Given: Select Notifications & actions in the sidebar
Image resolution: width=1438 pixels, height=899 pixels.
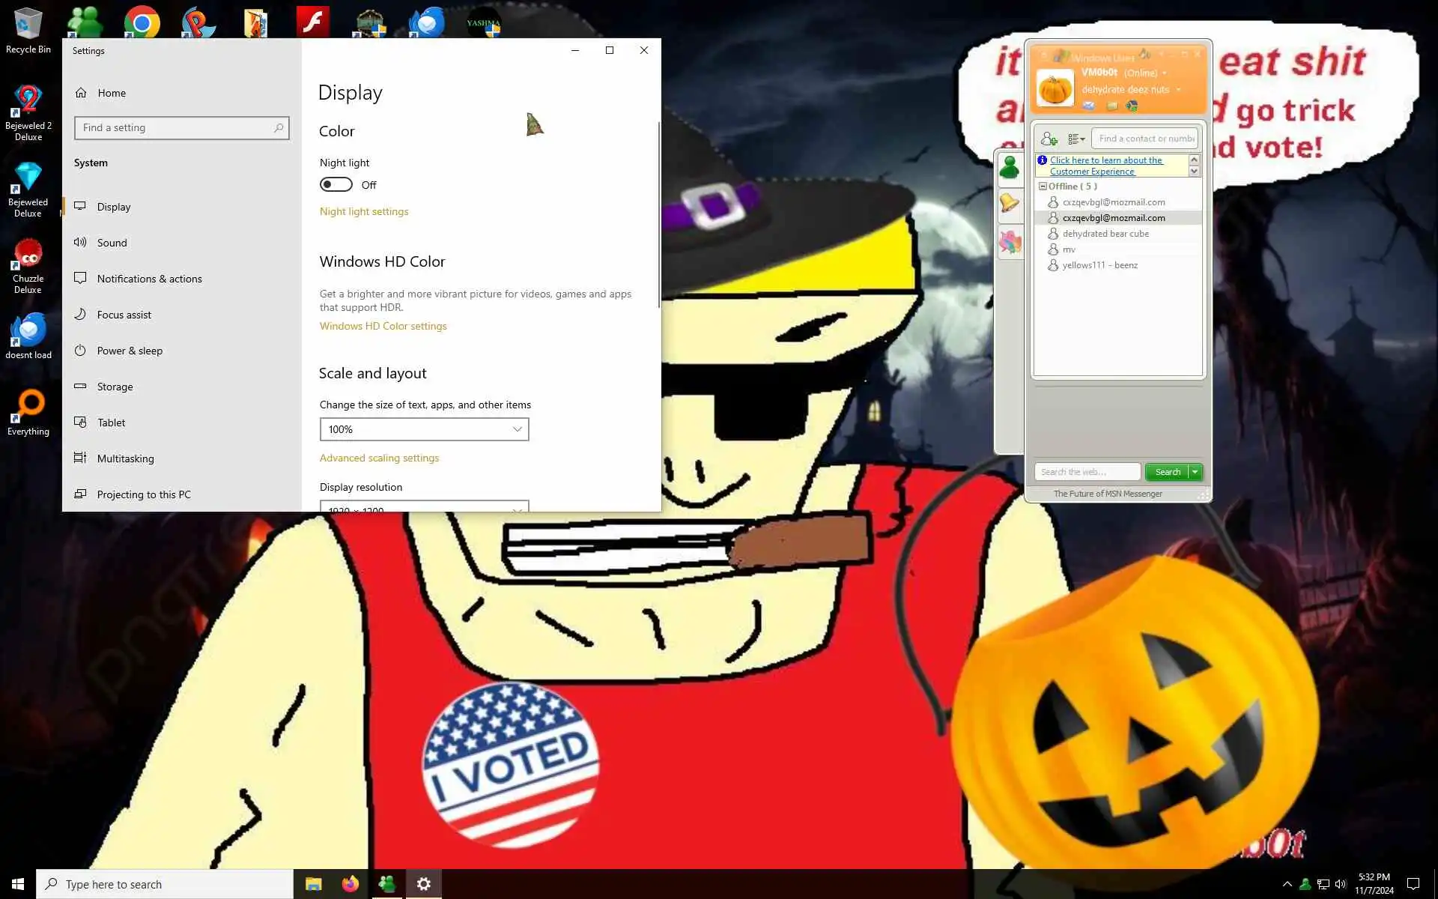Looking at the screenshot, I should (149, 279).
